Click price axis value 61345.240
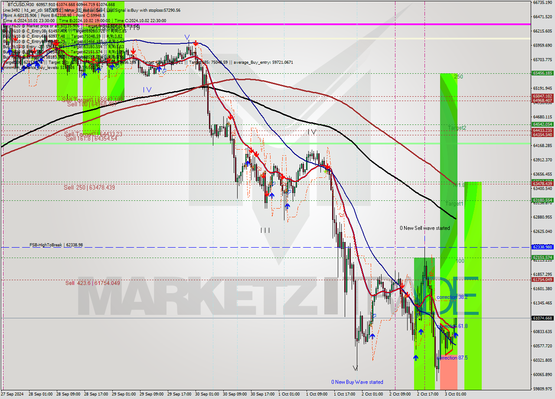The height and width of the screenshot is (399, 555). coord(542,303)
